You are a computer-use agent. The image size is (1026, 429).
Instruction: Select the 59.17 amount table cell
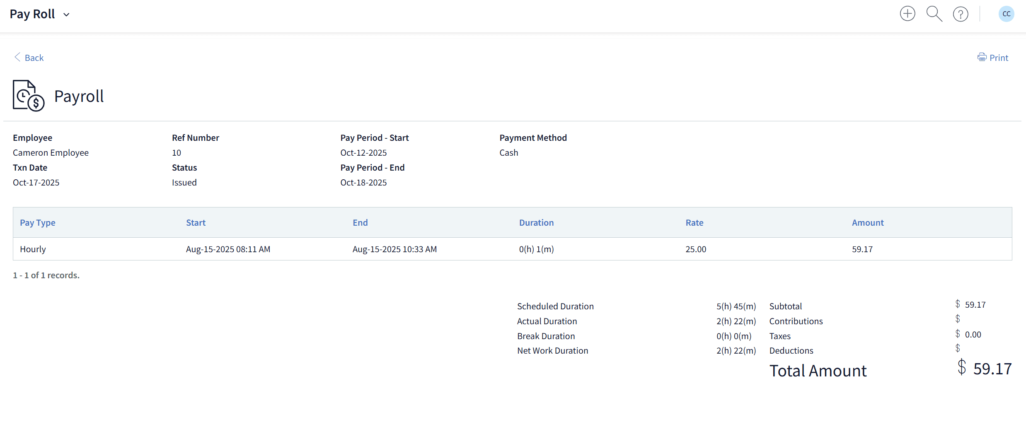tap(862, 249)
